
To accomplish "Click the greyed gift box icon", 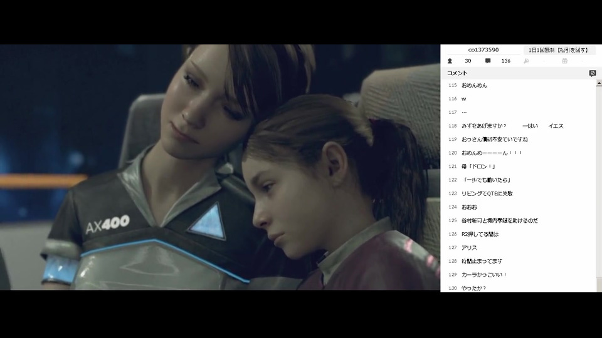I will [564, 61].
